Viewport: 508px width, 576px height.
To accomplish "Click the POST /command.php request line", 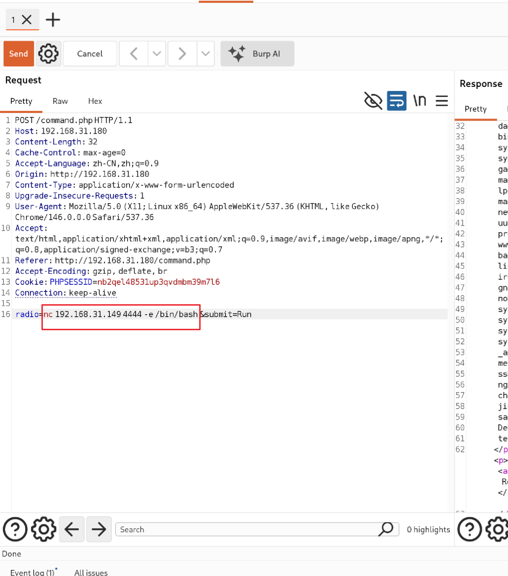I will coord(74,120).
